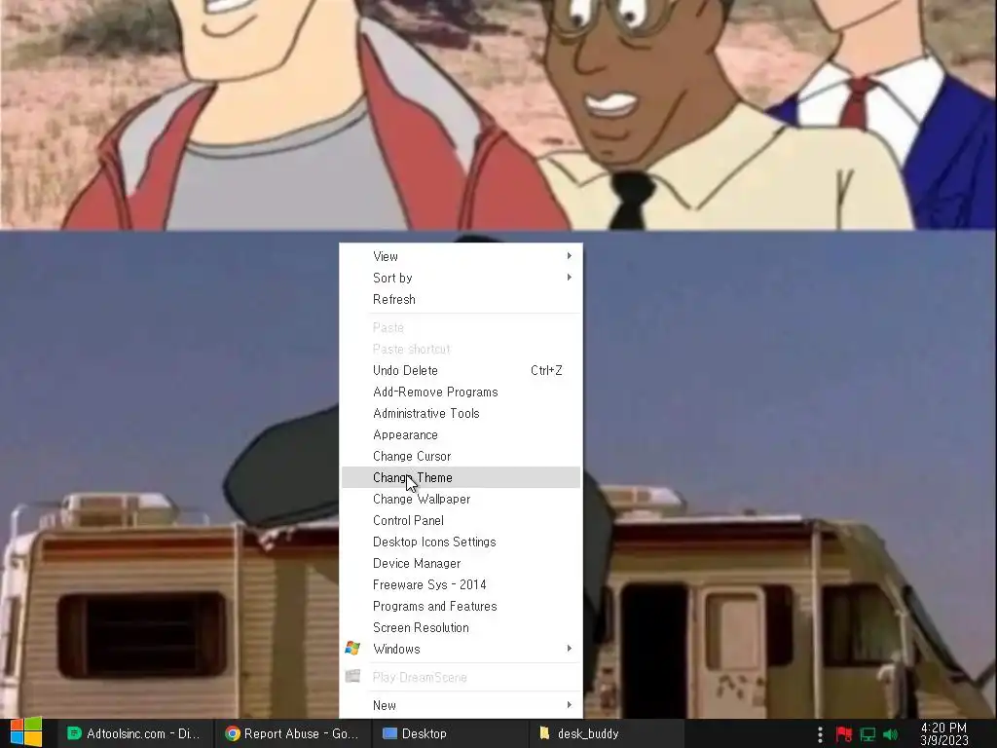Expand the View submenu
Viewport: 997px width, 748px height.
(461, 256)
